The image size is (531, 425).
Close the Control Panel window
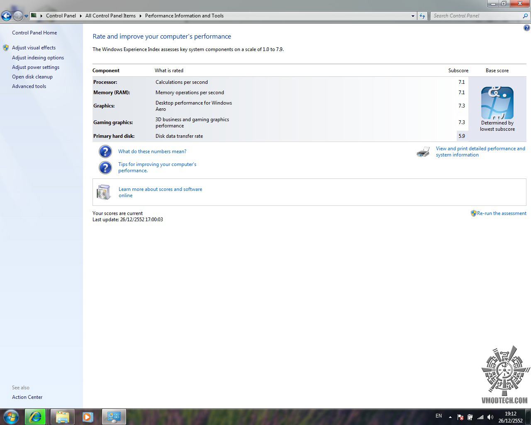[519, 4]
